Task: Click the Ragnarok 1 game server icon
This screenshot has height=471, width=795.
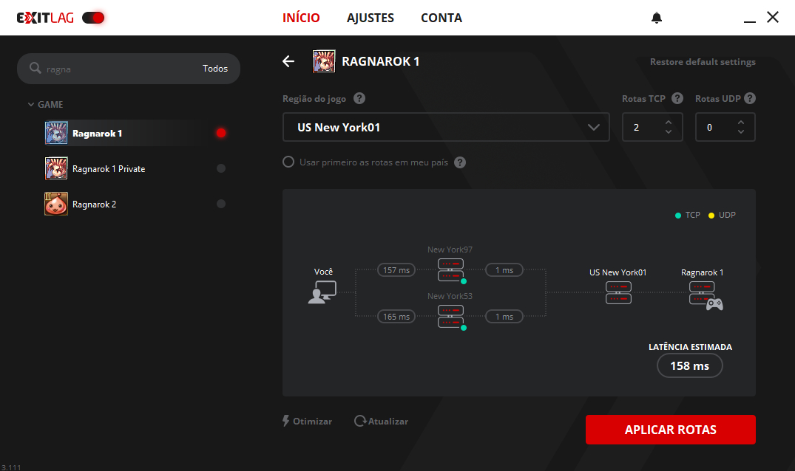Action: tap(702, 294)
